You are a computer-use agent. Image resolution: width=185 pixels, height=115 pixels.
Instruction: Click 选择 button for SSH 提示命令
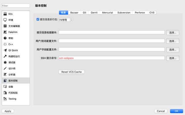173,58
